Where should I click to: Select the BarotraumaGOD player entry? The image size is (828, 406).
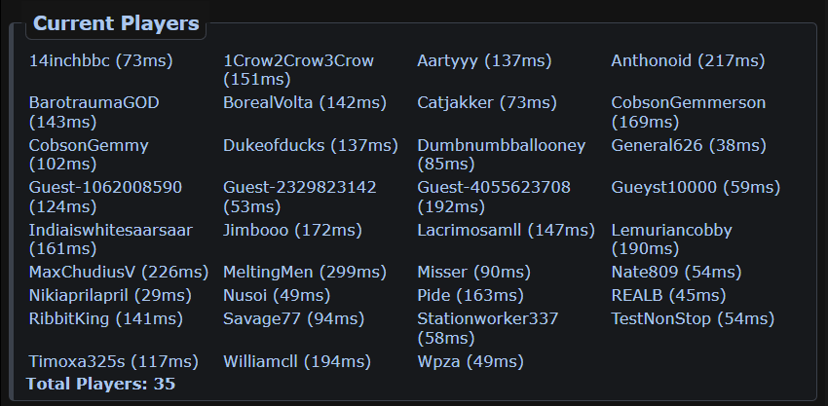click(94, 102)
